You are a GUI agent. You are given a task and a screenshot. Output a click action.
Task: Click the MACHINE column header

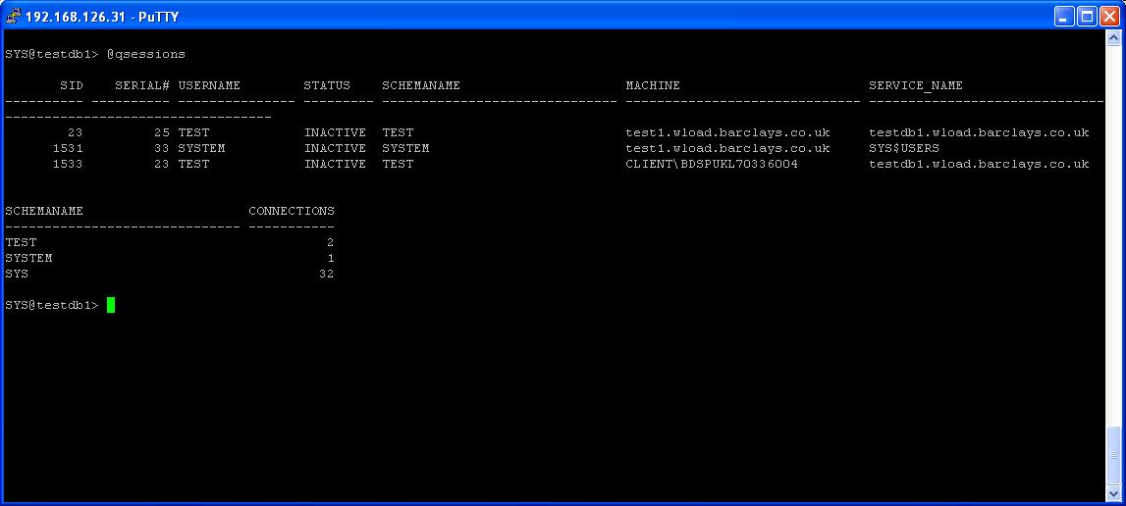653,85
